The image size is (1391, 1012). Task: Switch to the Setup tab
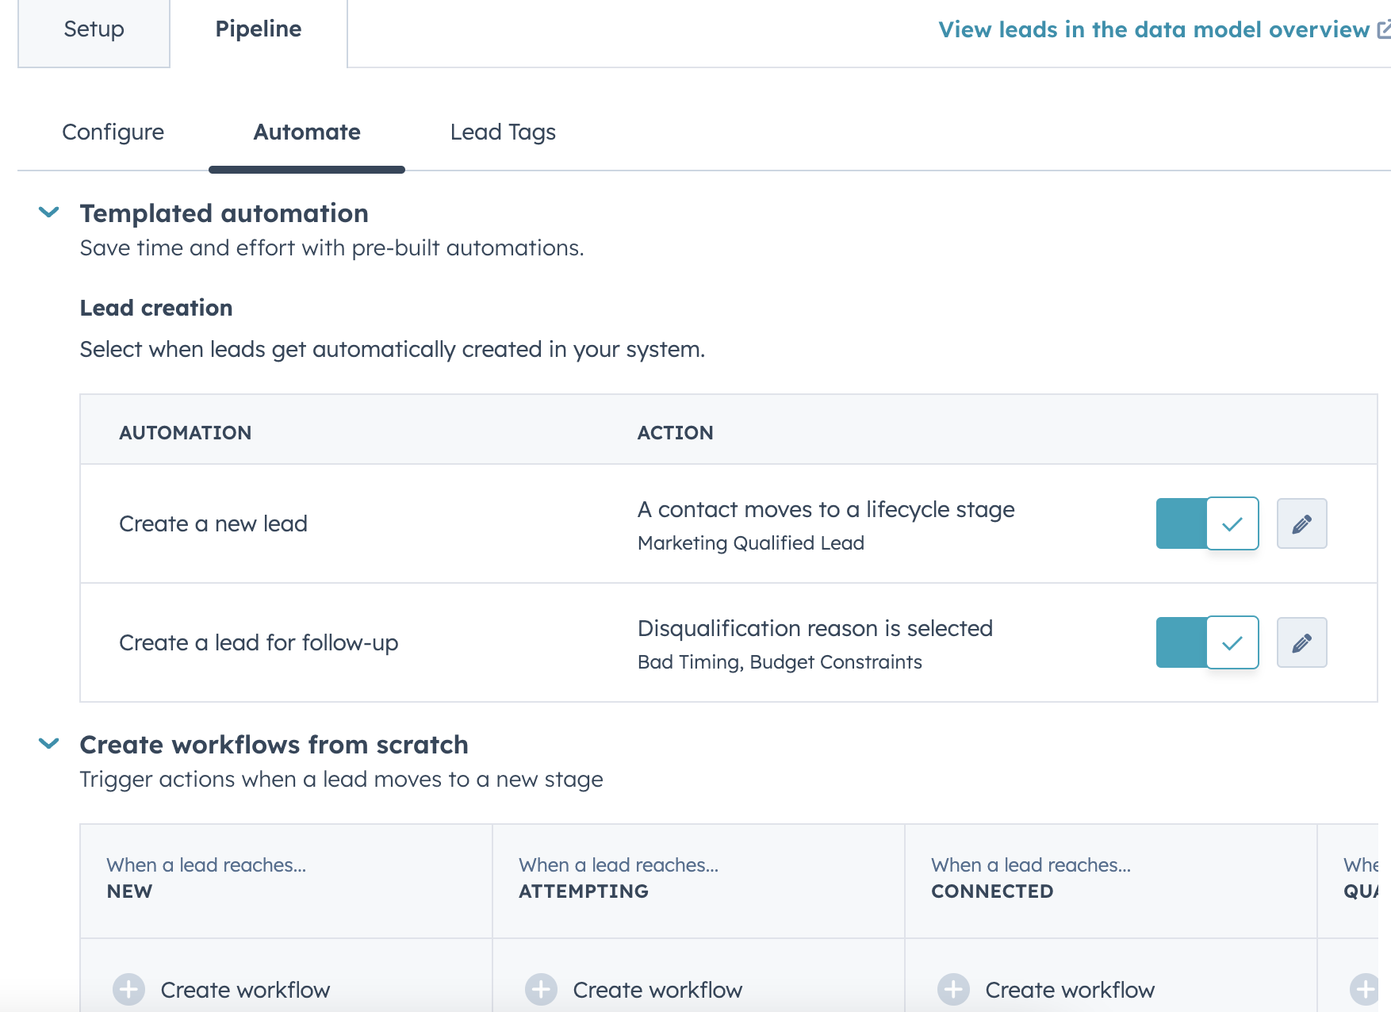[94, 29]
